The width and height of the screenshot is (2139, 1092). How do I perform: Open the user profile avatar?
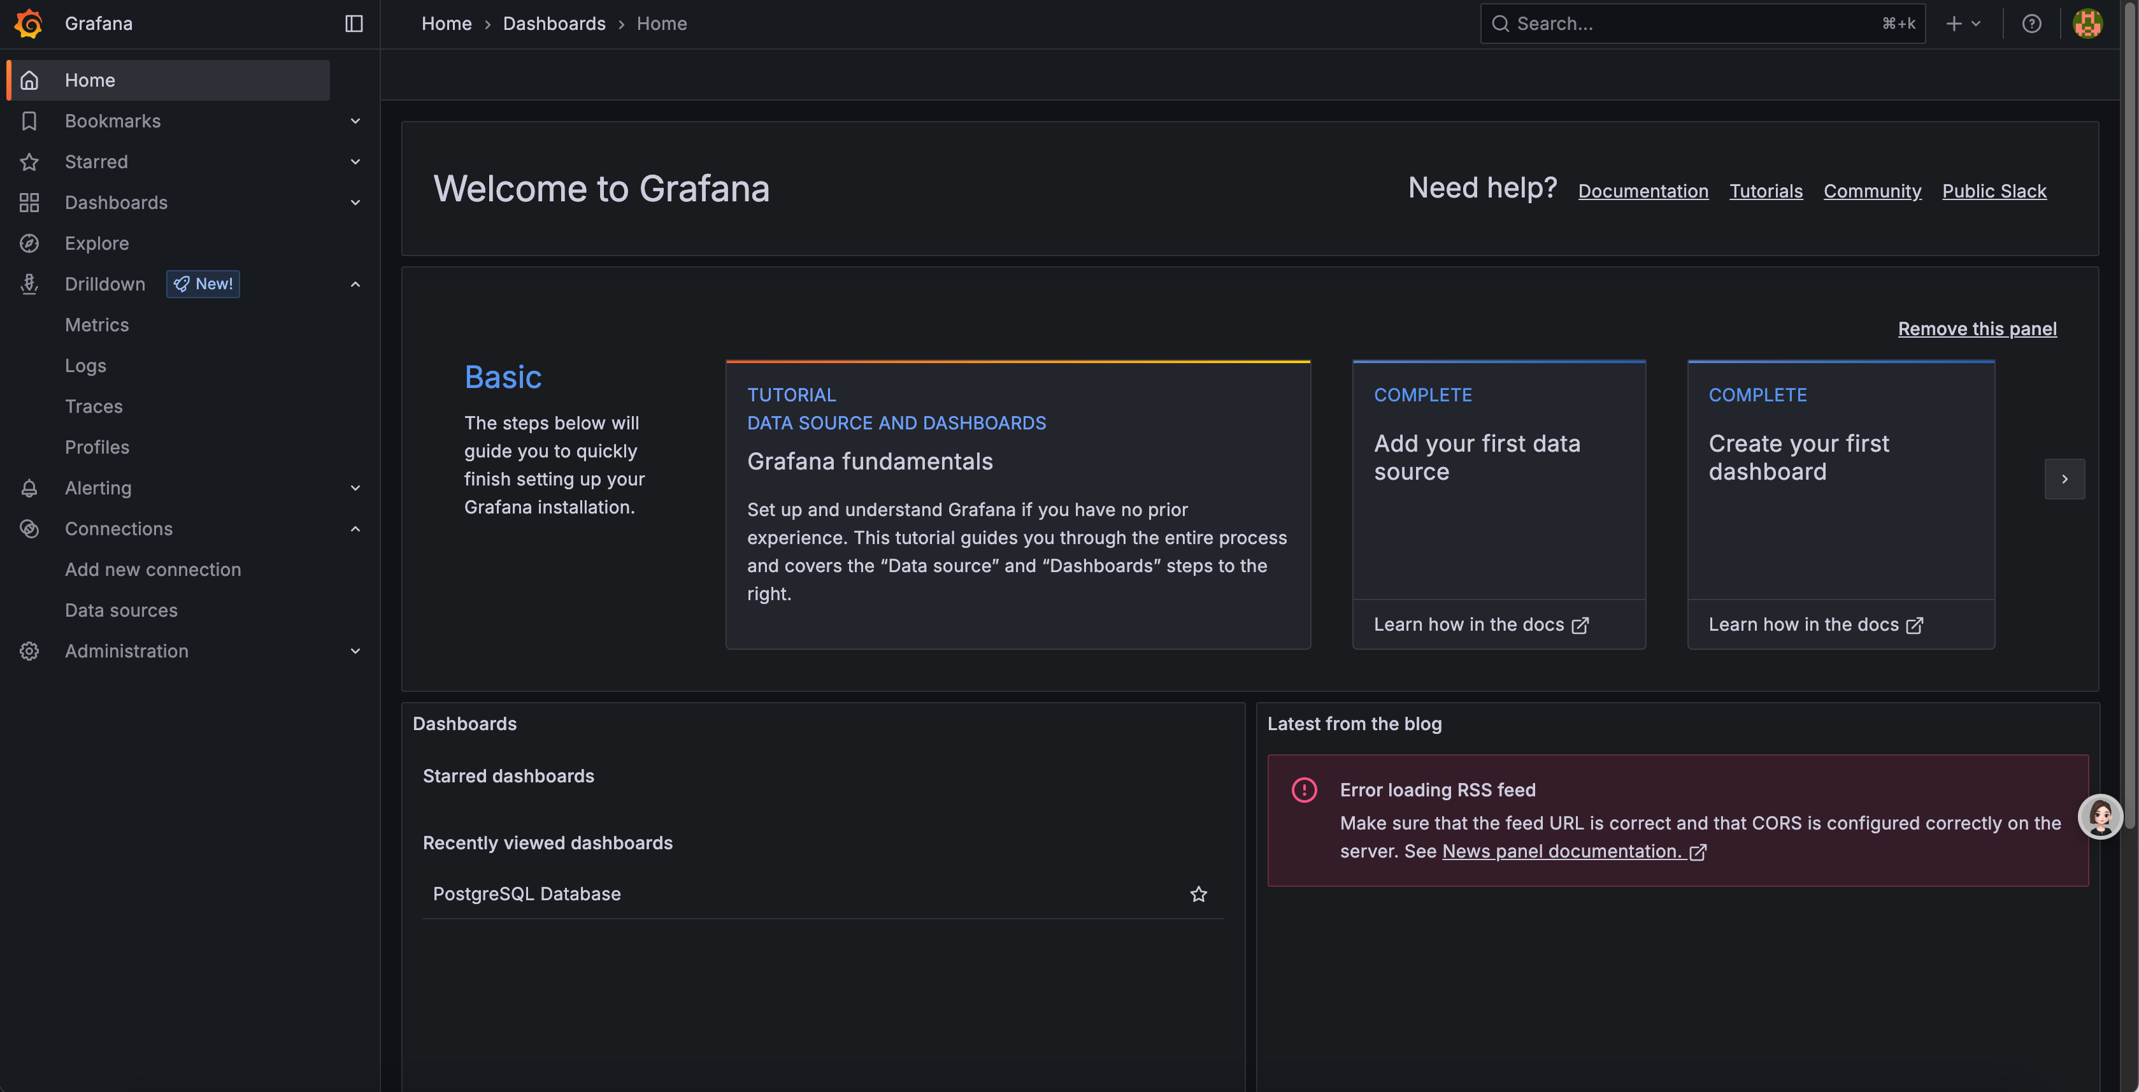coord(2087,23)
